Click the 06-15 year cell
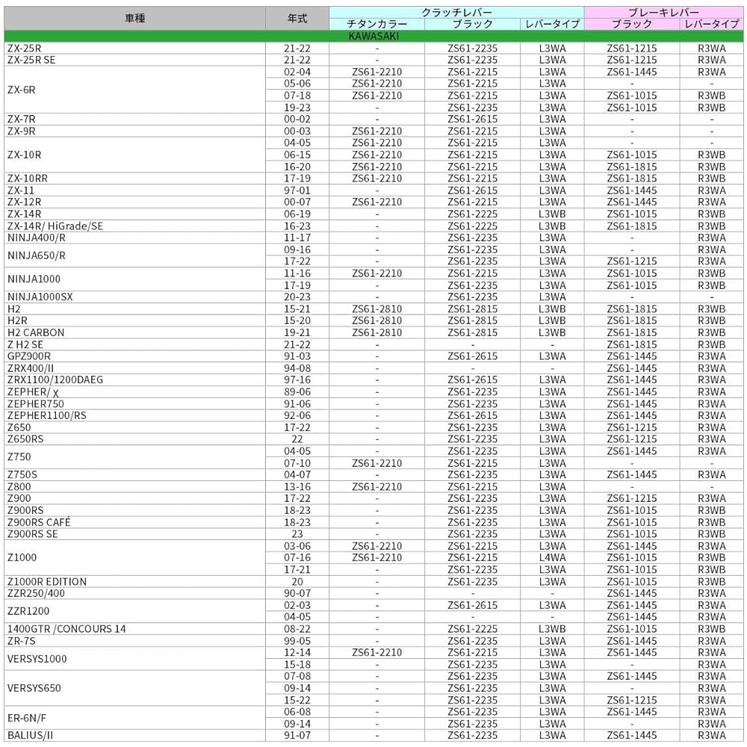The image size is (747, 747). 297,155
